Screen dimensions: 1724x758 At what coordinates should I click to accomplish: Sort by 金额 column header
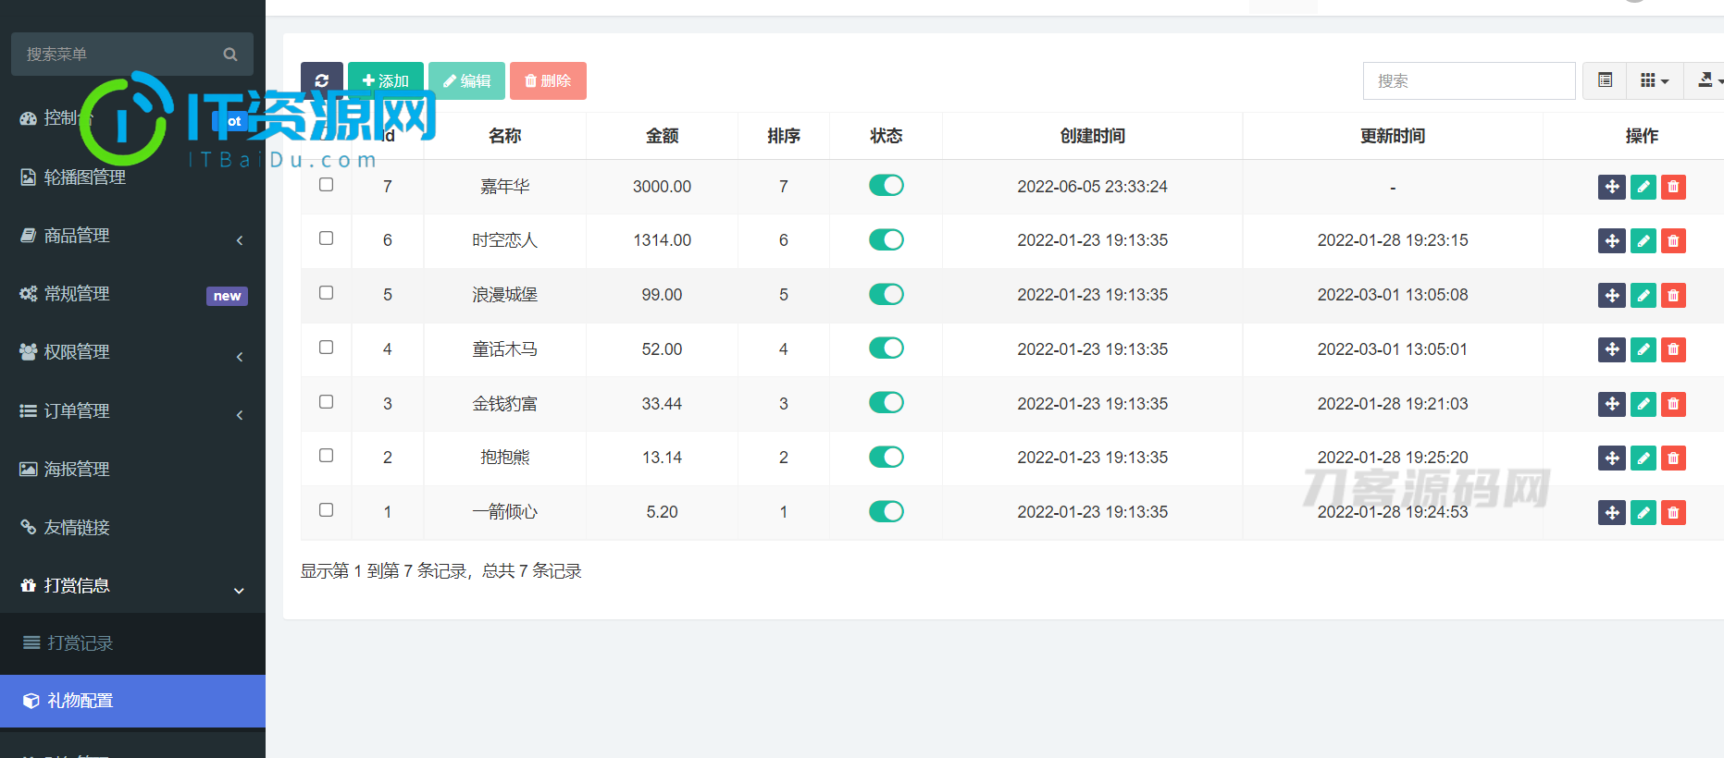tap(662, 136)
